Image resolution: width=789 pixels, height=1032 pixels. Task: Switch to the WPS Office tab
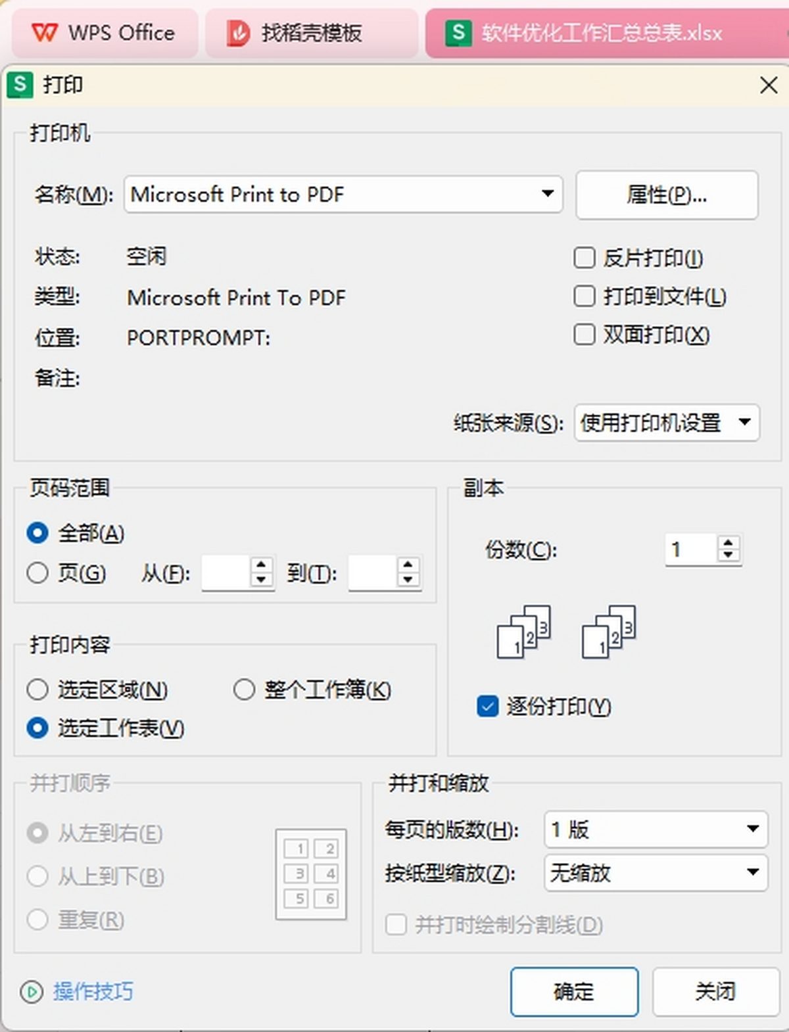105,32
